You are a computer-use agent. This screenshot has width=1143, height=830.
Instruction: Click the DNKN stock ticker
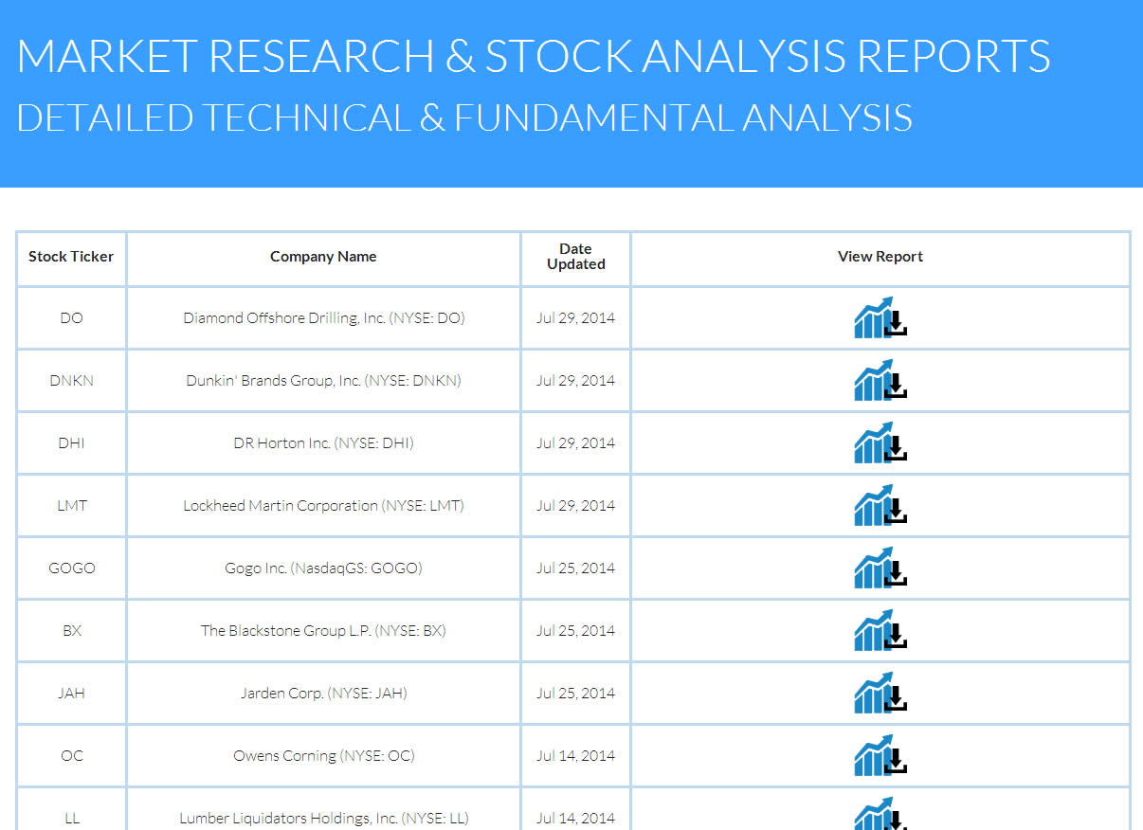coord(71,381)
